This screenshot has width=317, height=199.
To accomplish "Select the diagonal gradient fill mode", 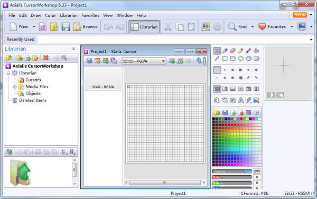I will (x=248, y=89).
